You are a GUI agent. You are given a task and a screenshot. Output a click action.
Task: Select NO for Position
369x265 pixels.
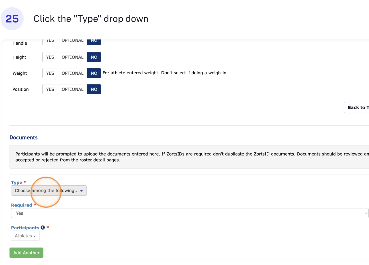(94, 89)
